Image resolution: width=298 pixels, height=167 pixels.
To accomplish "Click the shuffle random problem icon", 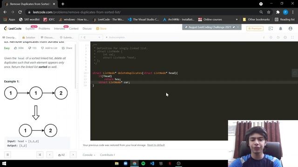I will click(x=40, y=154).
